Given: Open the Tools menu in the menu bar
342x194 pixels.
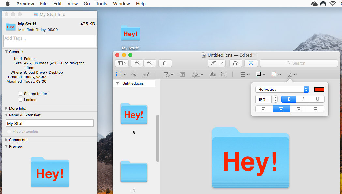Looking at the screenshot, I should 101,4.
